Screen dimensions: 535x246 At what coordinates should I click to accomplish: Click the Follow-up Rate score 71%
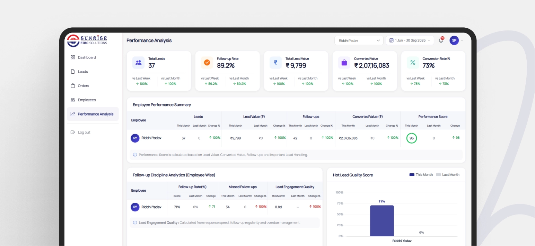click(177, 207)
